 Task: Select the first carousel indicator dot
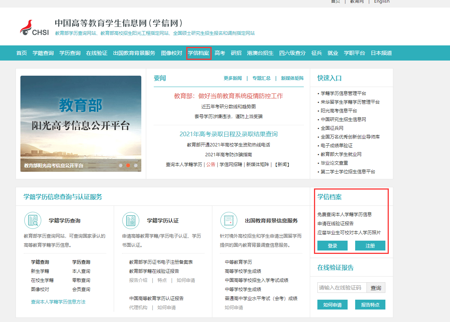pyautogui.click(x=121, y=165)
